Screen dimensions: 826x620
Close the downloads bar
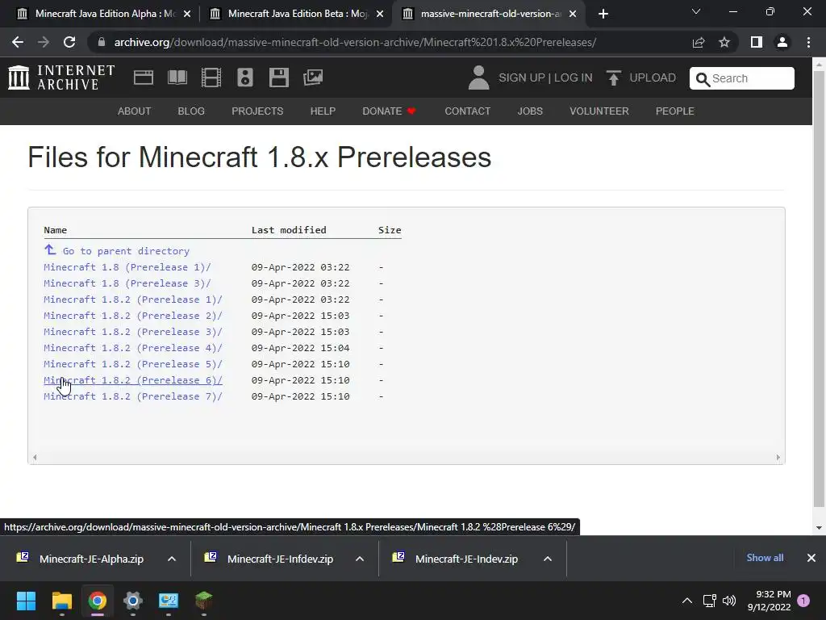click(811, 558)
